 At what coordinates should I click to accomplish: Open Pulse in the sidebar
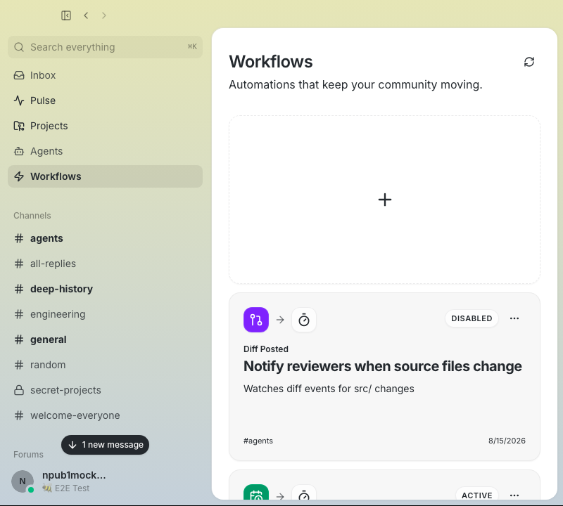(105, 100)
